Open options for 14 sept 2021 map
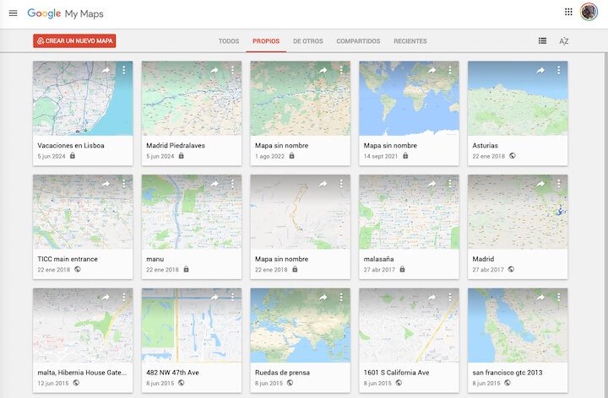This screenshot has width=608, height=398. (x=450, y=70)
